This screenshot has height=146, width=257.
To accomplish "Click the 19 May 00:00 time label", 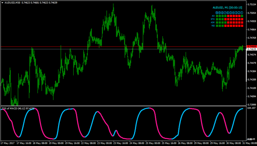I will pyautogui.click(x=56, y=143).
